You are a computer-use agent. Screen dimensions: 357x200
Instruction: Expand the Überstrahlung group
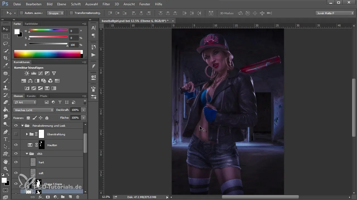click(27, 134)
